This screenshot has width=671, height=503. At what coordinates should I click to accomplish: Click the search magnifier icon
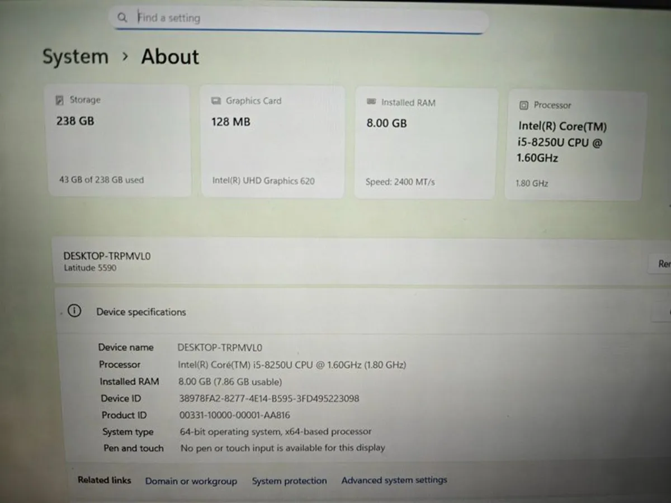(122, 17)
